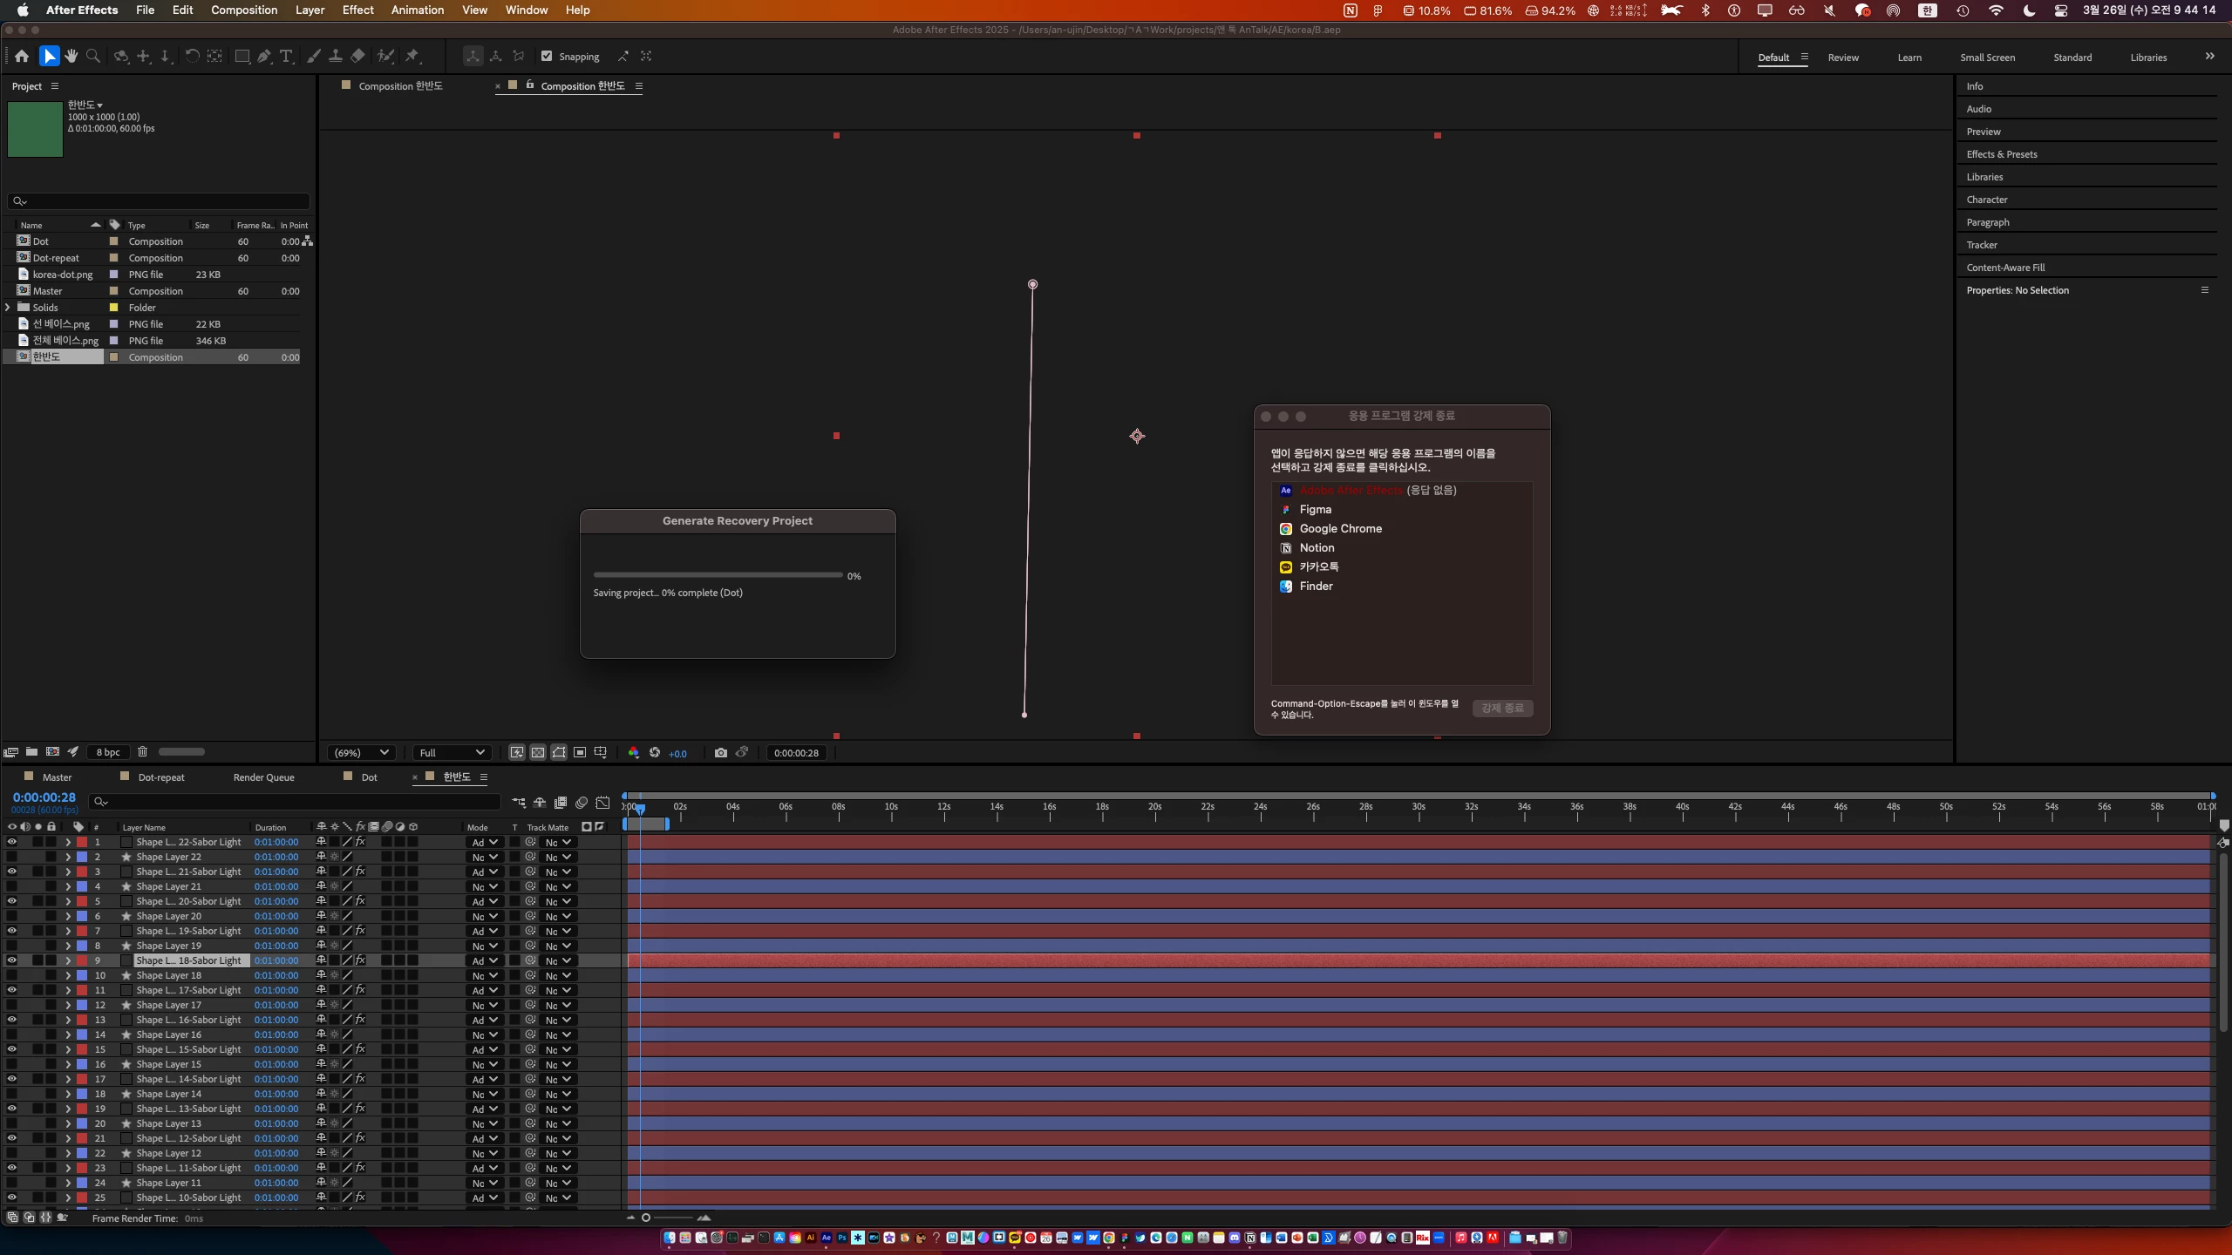This screenshot has width=2232, height=1255.
Task: Open the Effects & Presets panel
Action: pos(2001,154)
